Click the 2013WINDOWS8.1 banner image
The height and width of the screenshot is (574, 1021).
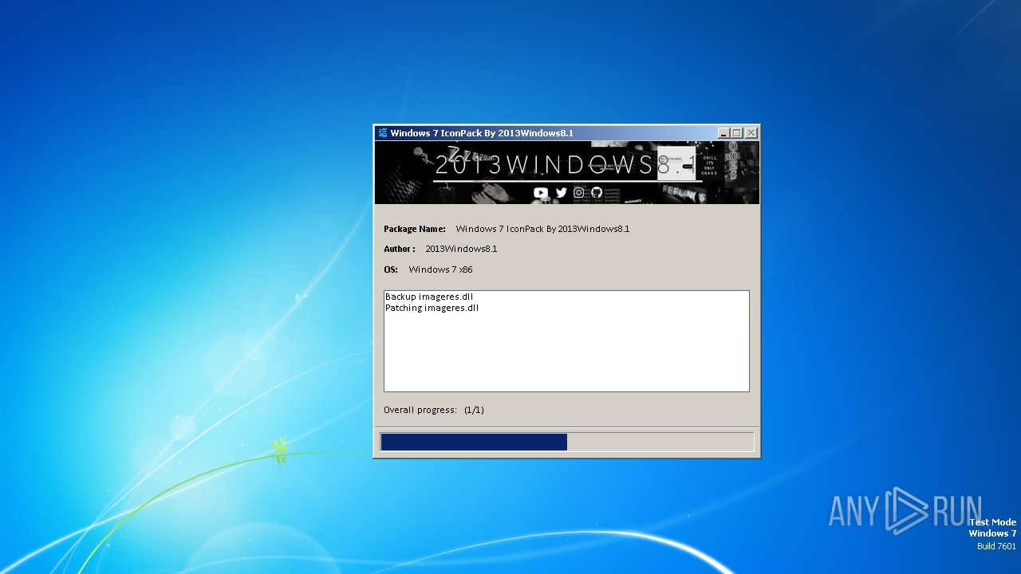567,173
